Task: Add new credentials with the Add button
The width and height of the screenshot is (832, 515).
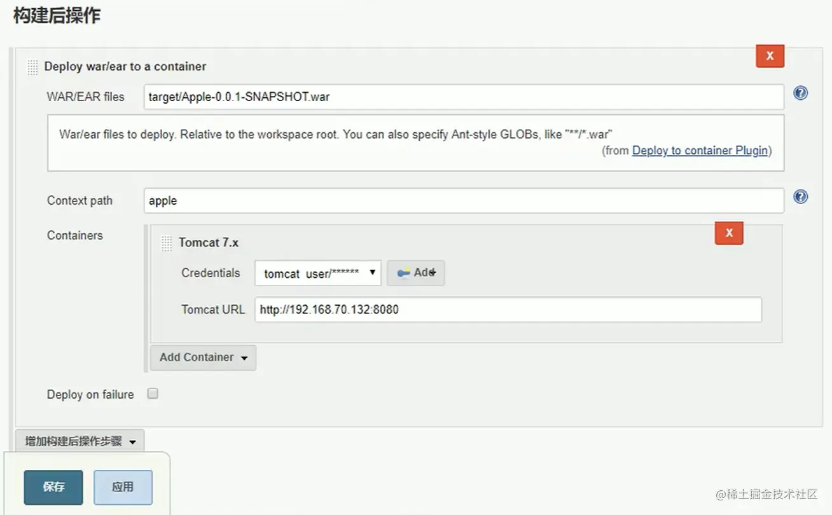Action: (x=415, y=273)
